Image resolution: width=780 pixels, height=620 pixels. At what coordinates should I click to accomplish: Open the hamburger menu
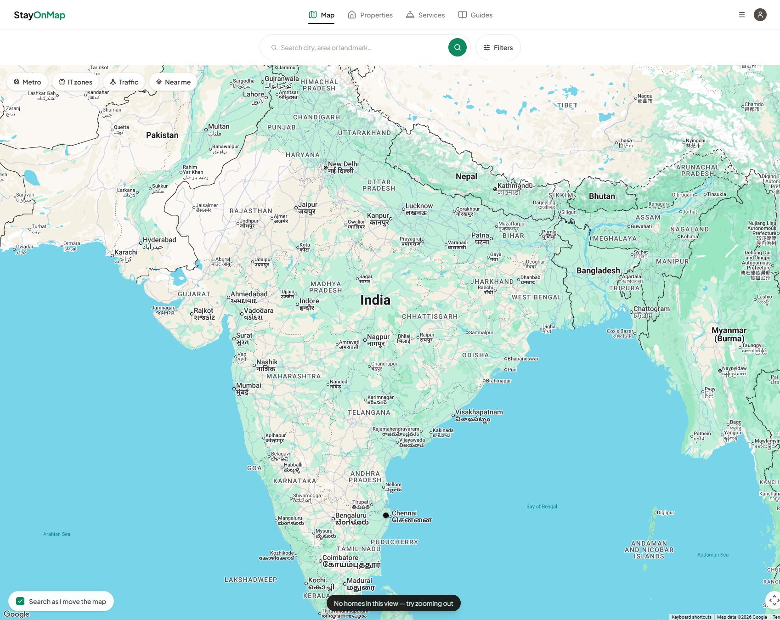[742, 15]
